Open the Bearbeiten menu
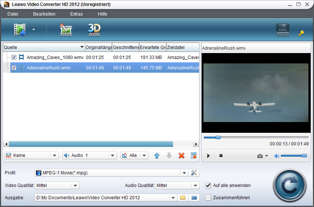Image resolution: width=314 pixels, height=207 pixels. (x=44, y=14)
